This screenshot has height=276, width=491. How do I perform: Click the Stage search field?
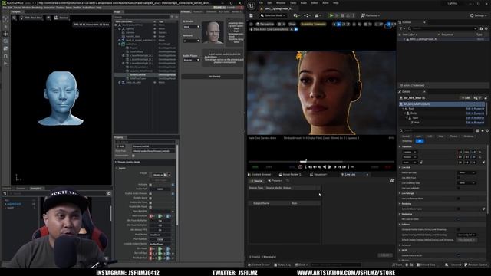141,17
